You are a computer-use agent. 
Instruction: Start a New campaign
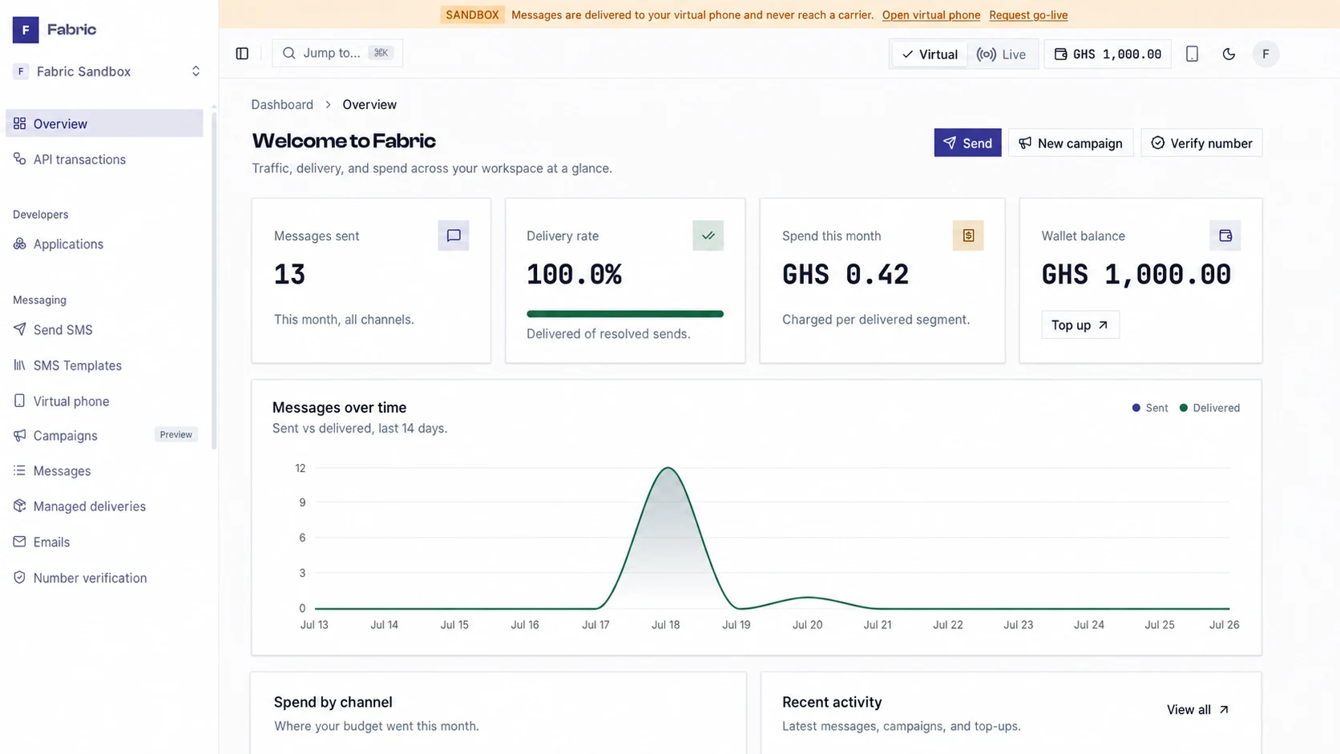pyautogui.click(x=1071, y=143)
